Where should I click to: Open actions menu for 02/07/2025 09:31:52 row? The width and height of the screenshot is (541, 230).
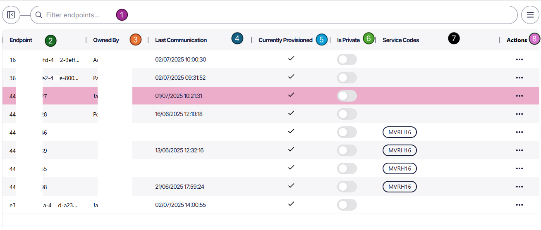[x=519, y=78]
